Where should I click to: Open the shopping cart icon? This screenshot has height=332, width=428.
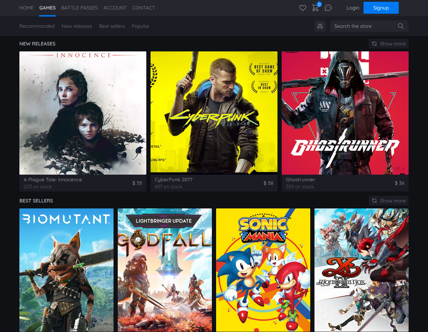[x=316, y=8]
